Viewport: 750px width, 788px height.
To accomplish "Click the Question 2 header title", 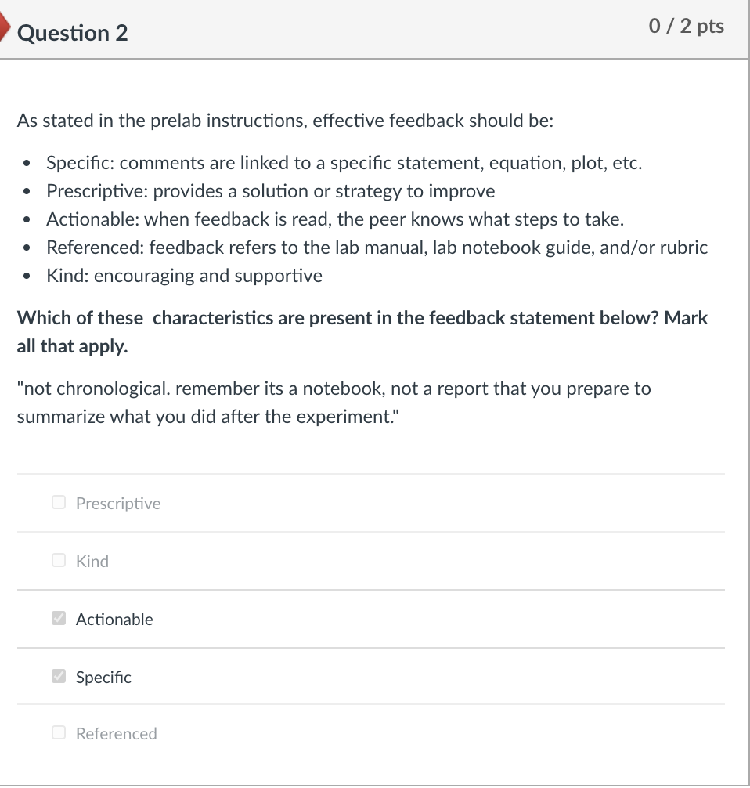I will [72, 33].
